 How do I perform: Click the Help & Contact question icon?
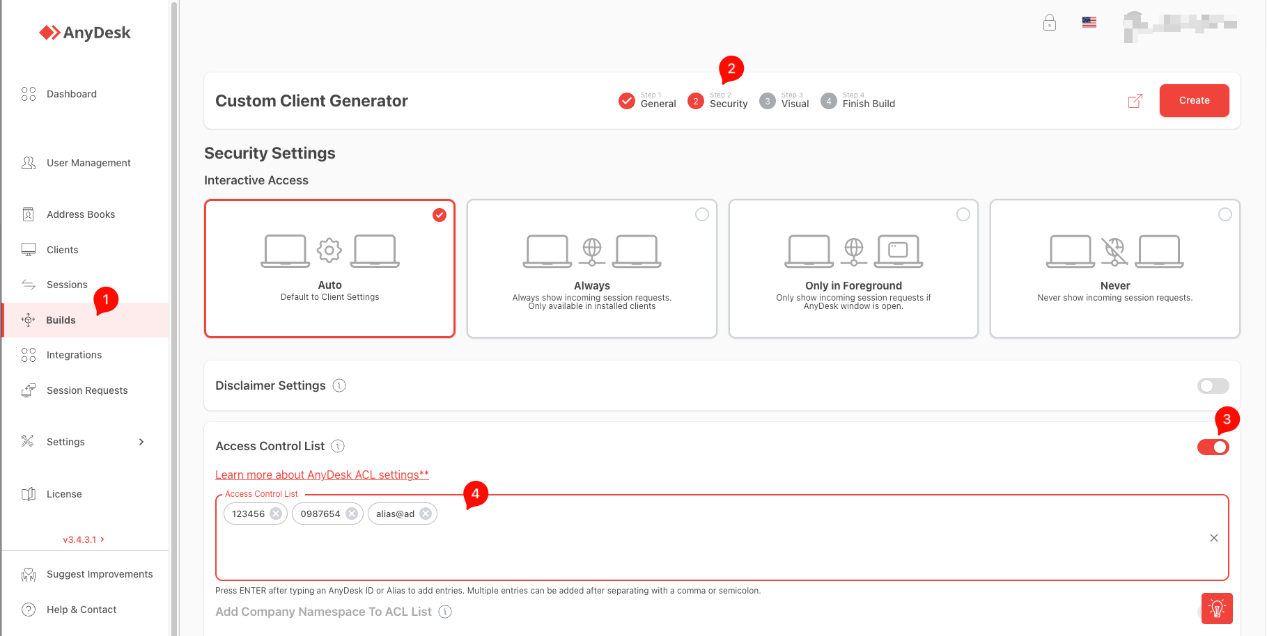coord(29,610)
